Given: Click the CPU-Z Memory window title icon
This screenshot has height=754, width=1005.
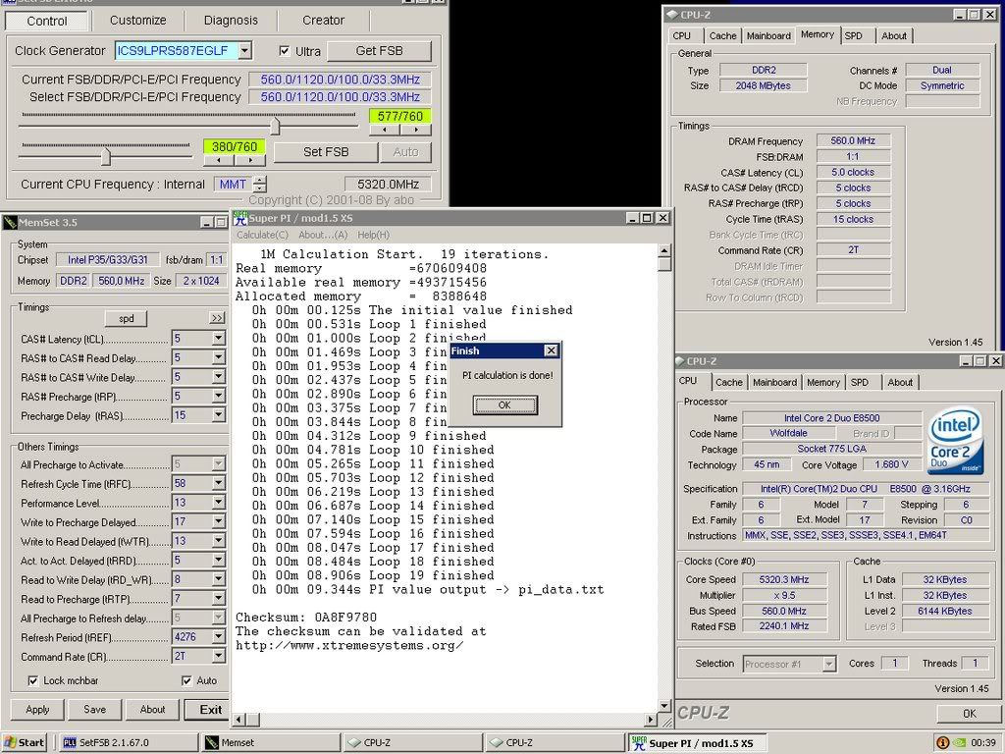Looking at the screenshot, I should (671, 14).
